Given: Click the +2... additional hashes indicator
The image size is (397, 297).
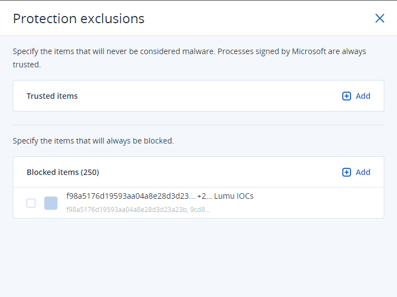Looking at the screenshot, I should [203, 196].
